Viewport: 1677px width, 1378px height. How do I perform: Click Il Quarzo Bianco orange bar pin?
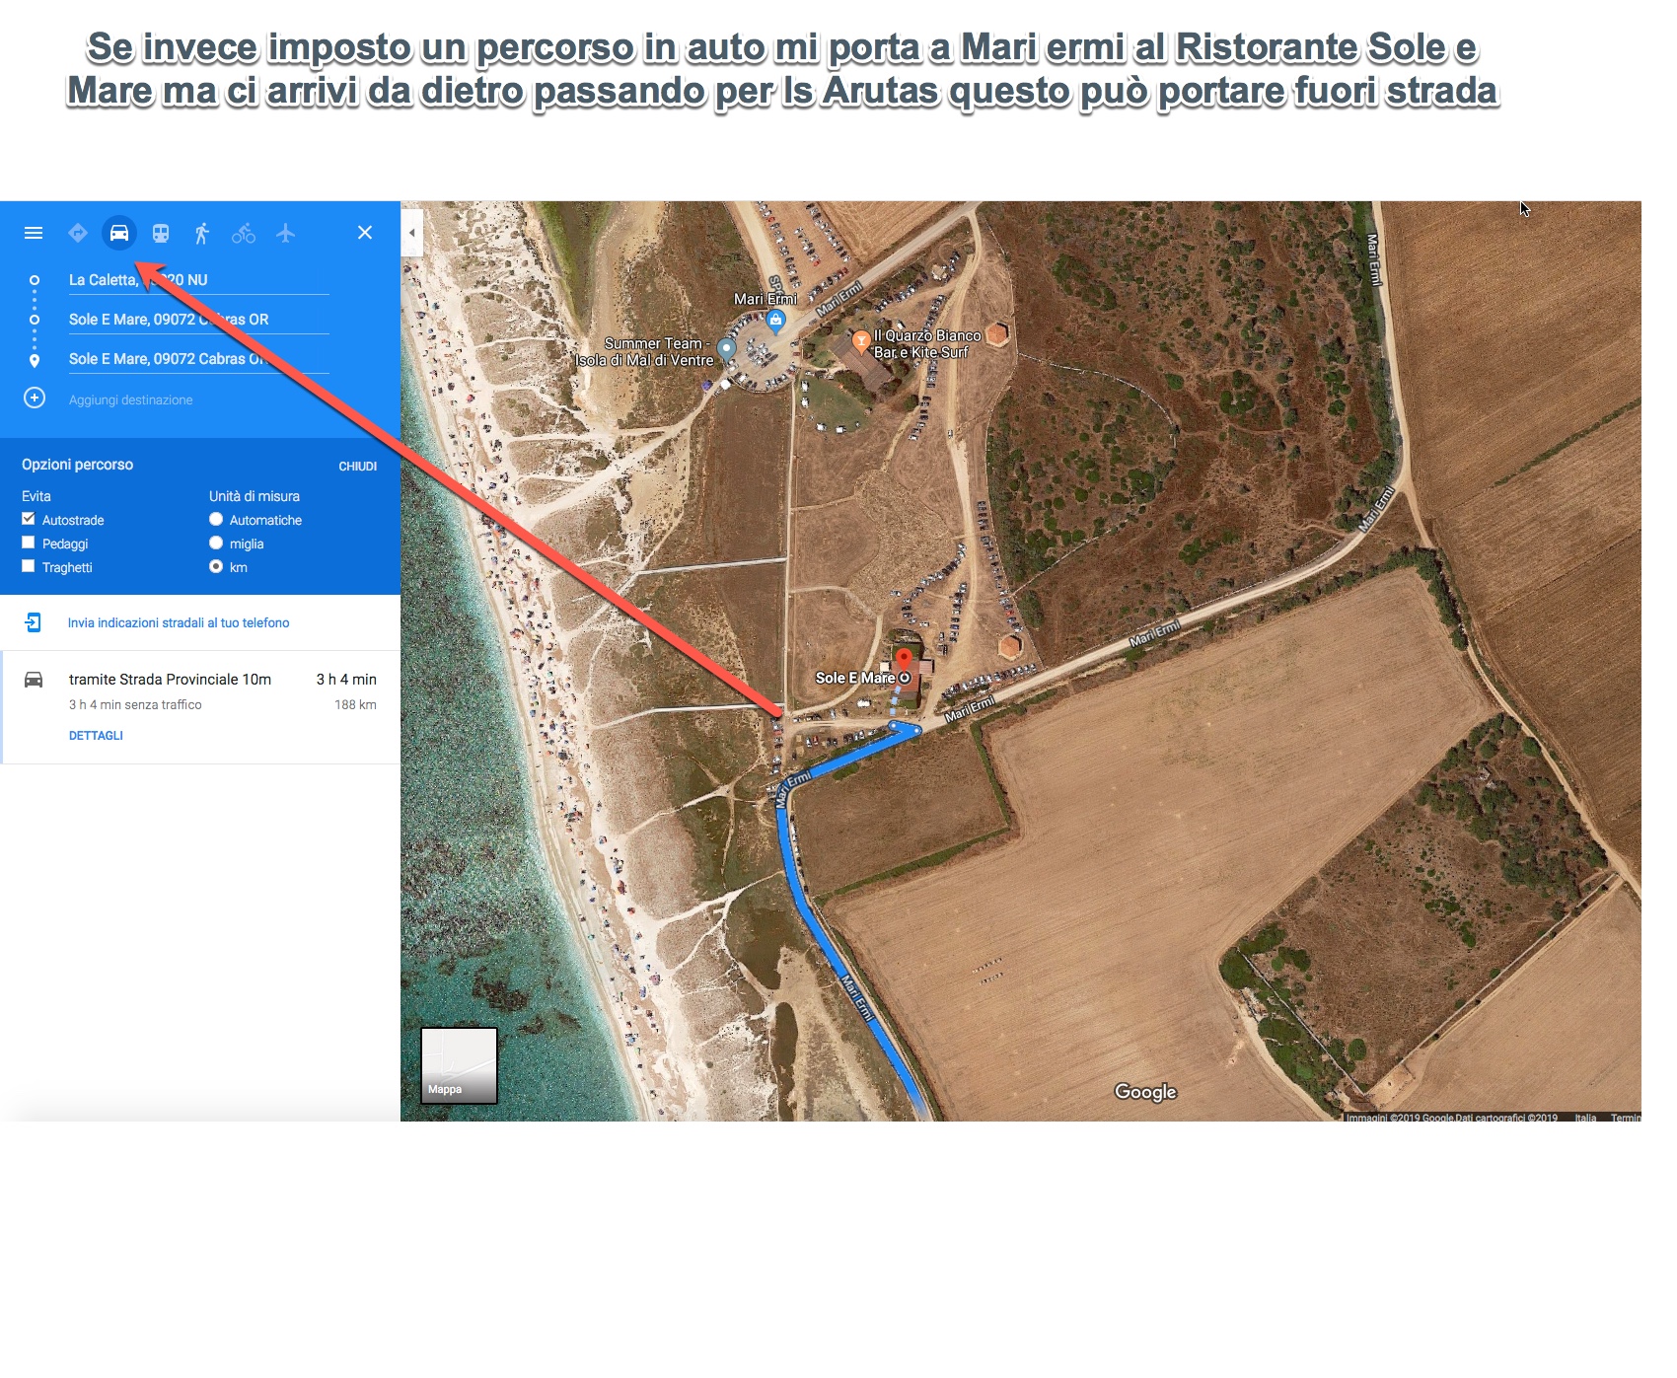861,340
